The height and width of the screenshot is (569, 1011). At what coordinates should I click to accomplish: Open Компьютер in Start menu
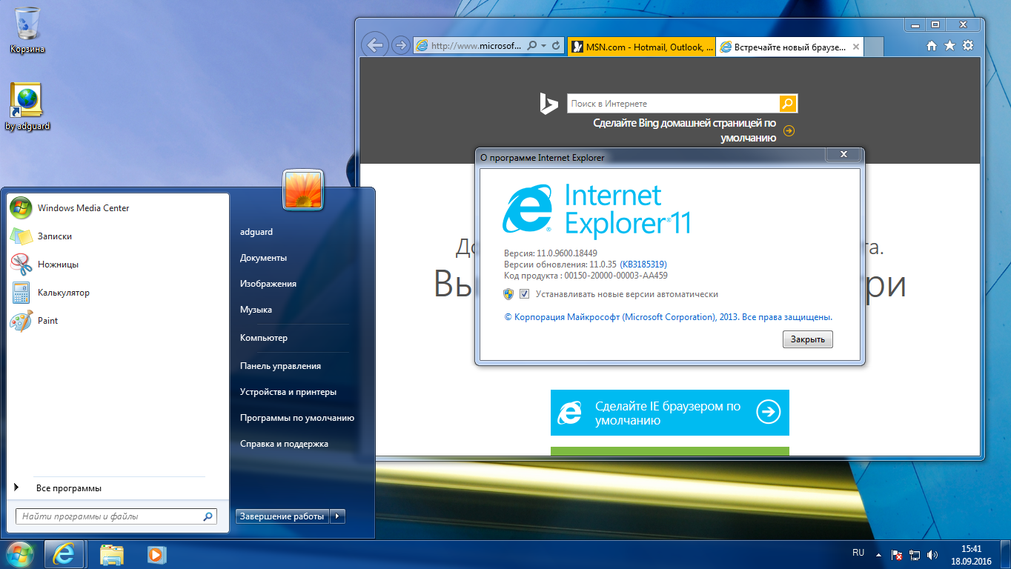pyautogui.click(x=264, y=338)
